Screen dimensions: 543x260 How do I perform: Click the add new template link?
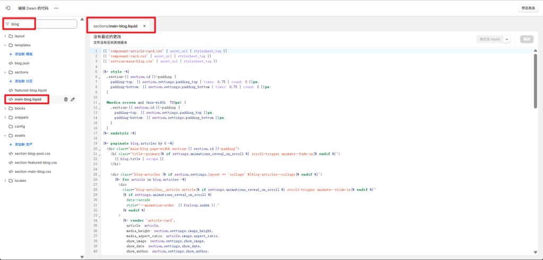(x=21, y=55)
